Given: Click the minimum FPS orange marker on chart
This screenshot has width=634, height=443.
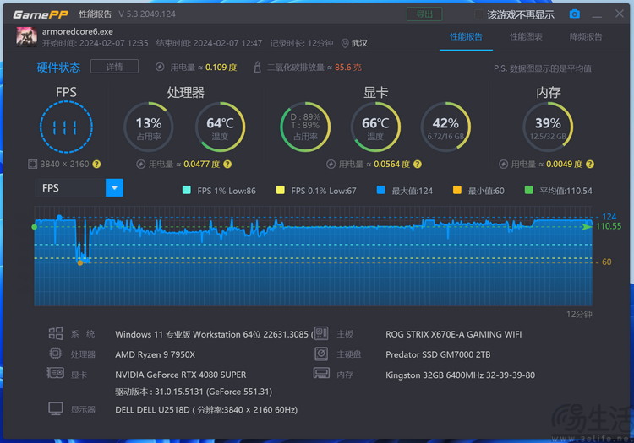Looking at the screenshot, I should [x=80, y=263].
